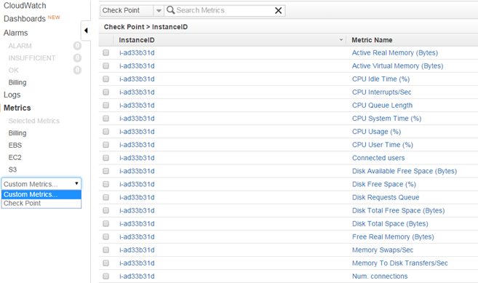Clear the search with the X icon
478x283 pixels.
click(278, 11)
